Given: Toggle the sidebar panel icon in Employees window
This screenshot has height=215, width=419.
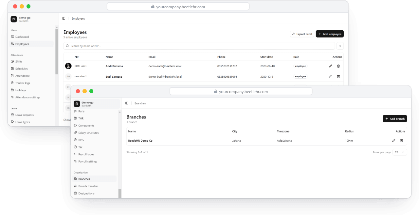Looking at the screenshot, I should tap(64, 19).
